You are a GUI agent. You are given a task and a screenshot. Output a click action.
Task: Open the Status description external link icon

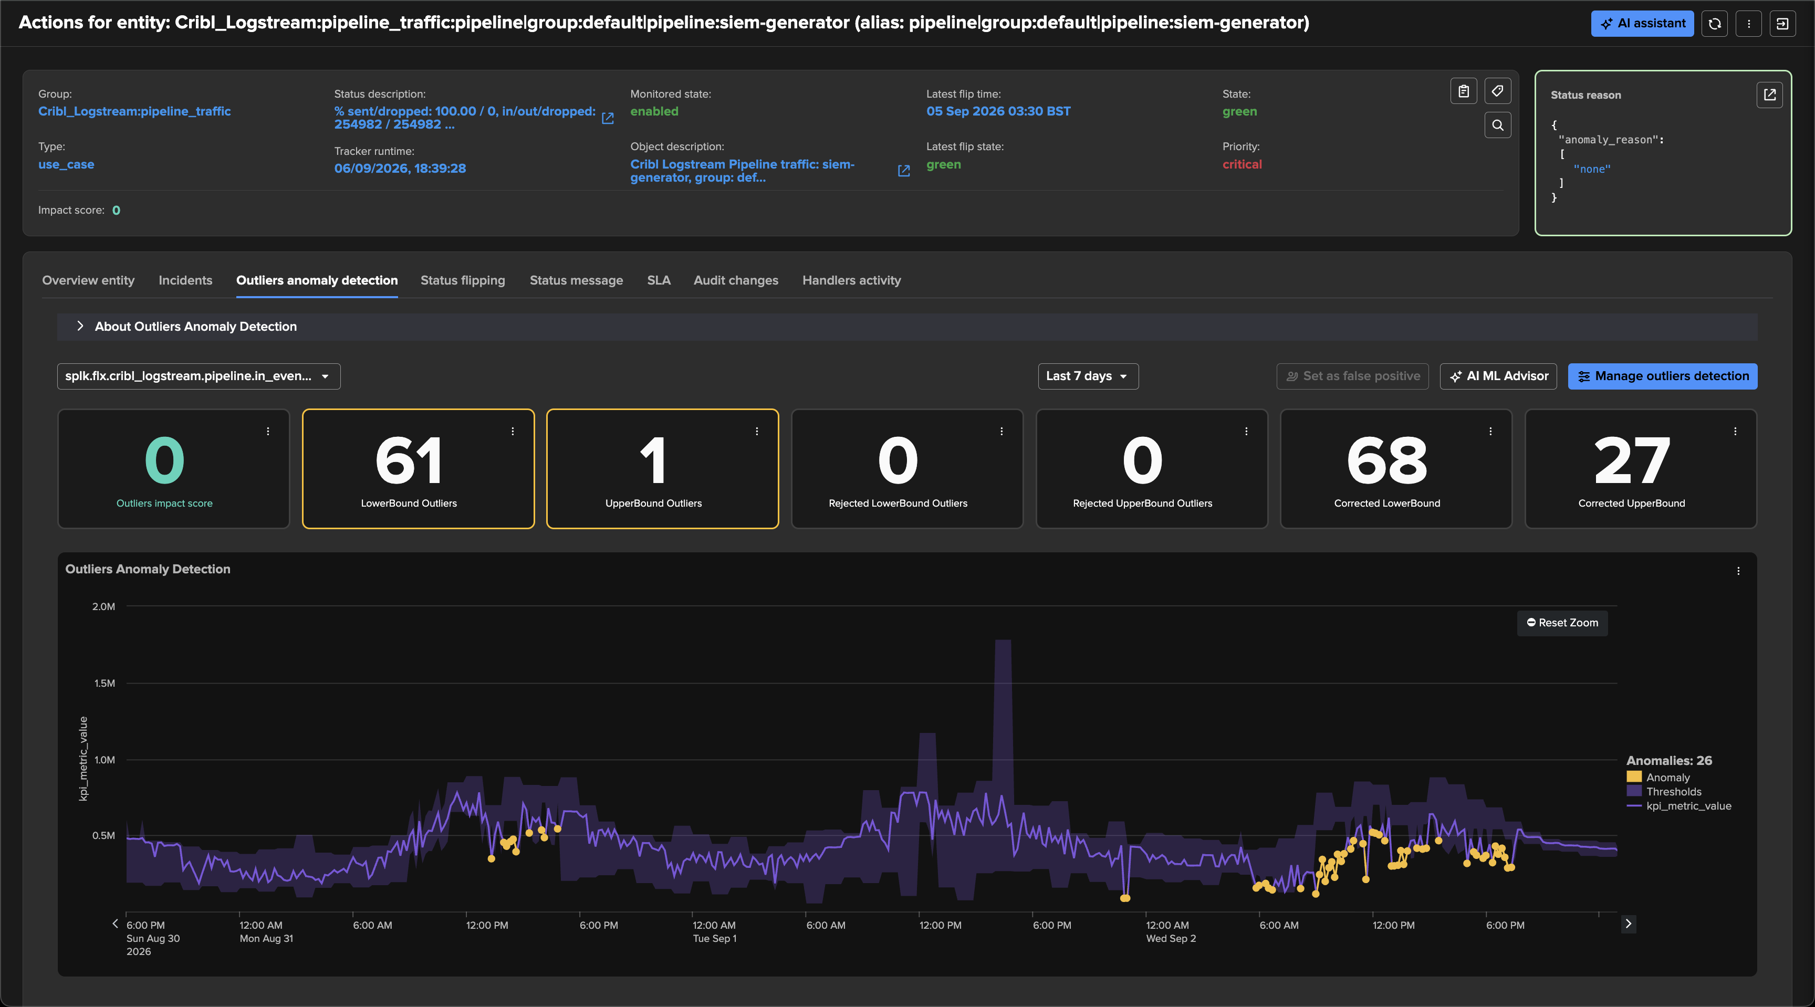tap(608, 118)
